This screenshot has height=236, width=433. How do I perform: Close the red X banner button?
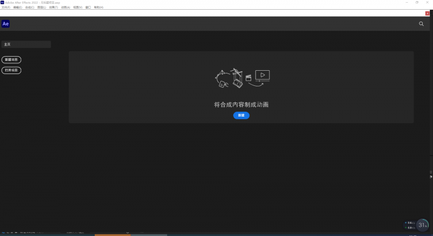(x=427, y=13)
